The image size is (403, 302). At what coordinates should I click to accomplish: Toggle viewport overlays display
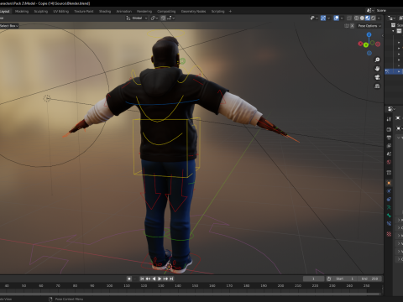[336, 18]
